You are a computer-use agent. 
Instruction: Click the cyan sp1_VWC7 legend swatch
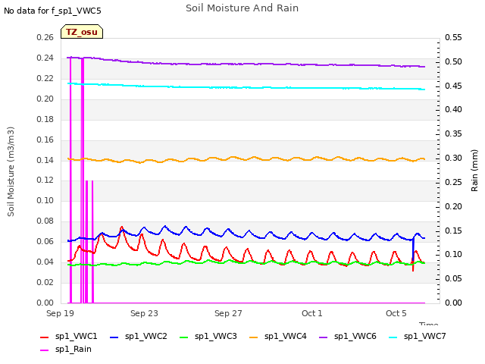(x=393, y=337)
